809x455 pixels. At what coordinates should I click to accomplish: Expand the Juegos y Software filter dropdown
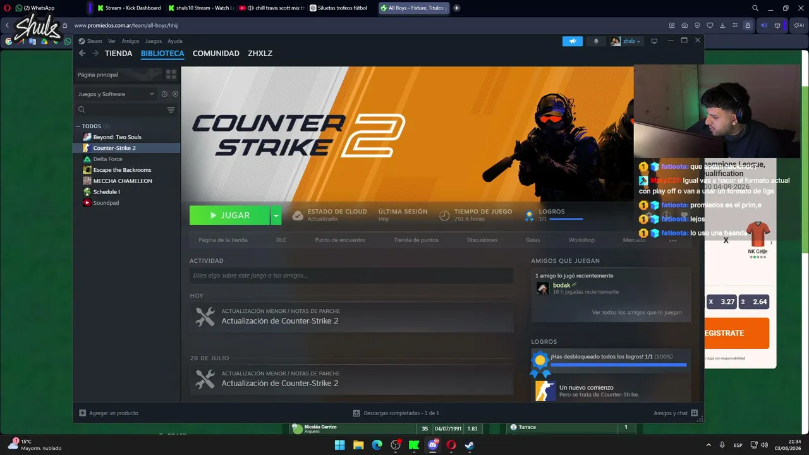point(116,94)
